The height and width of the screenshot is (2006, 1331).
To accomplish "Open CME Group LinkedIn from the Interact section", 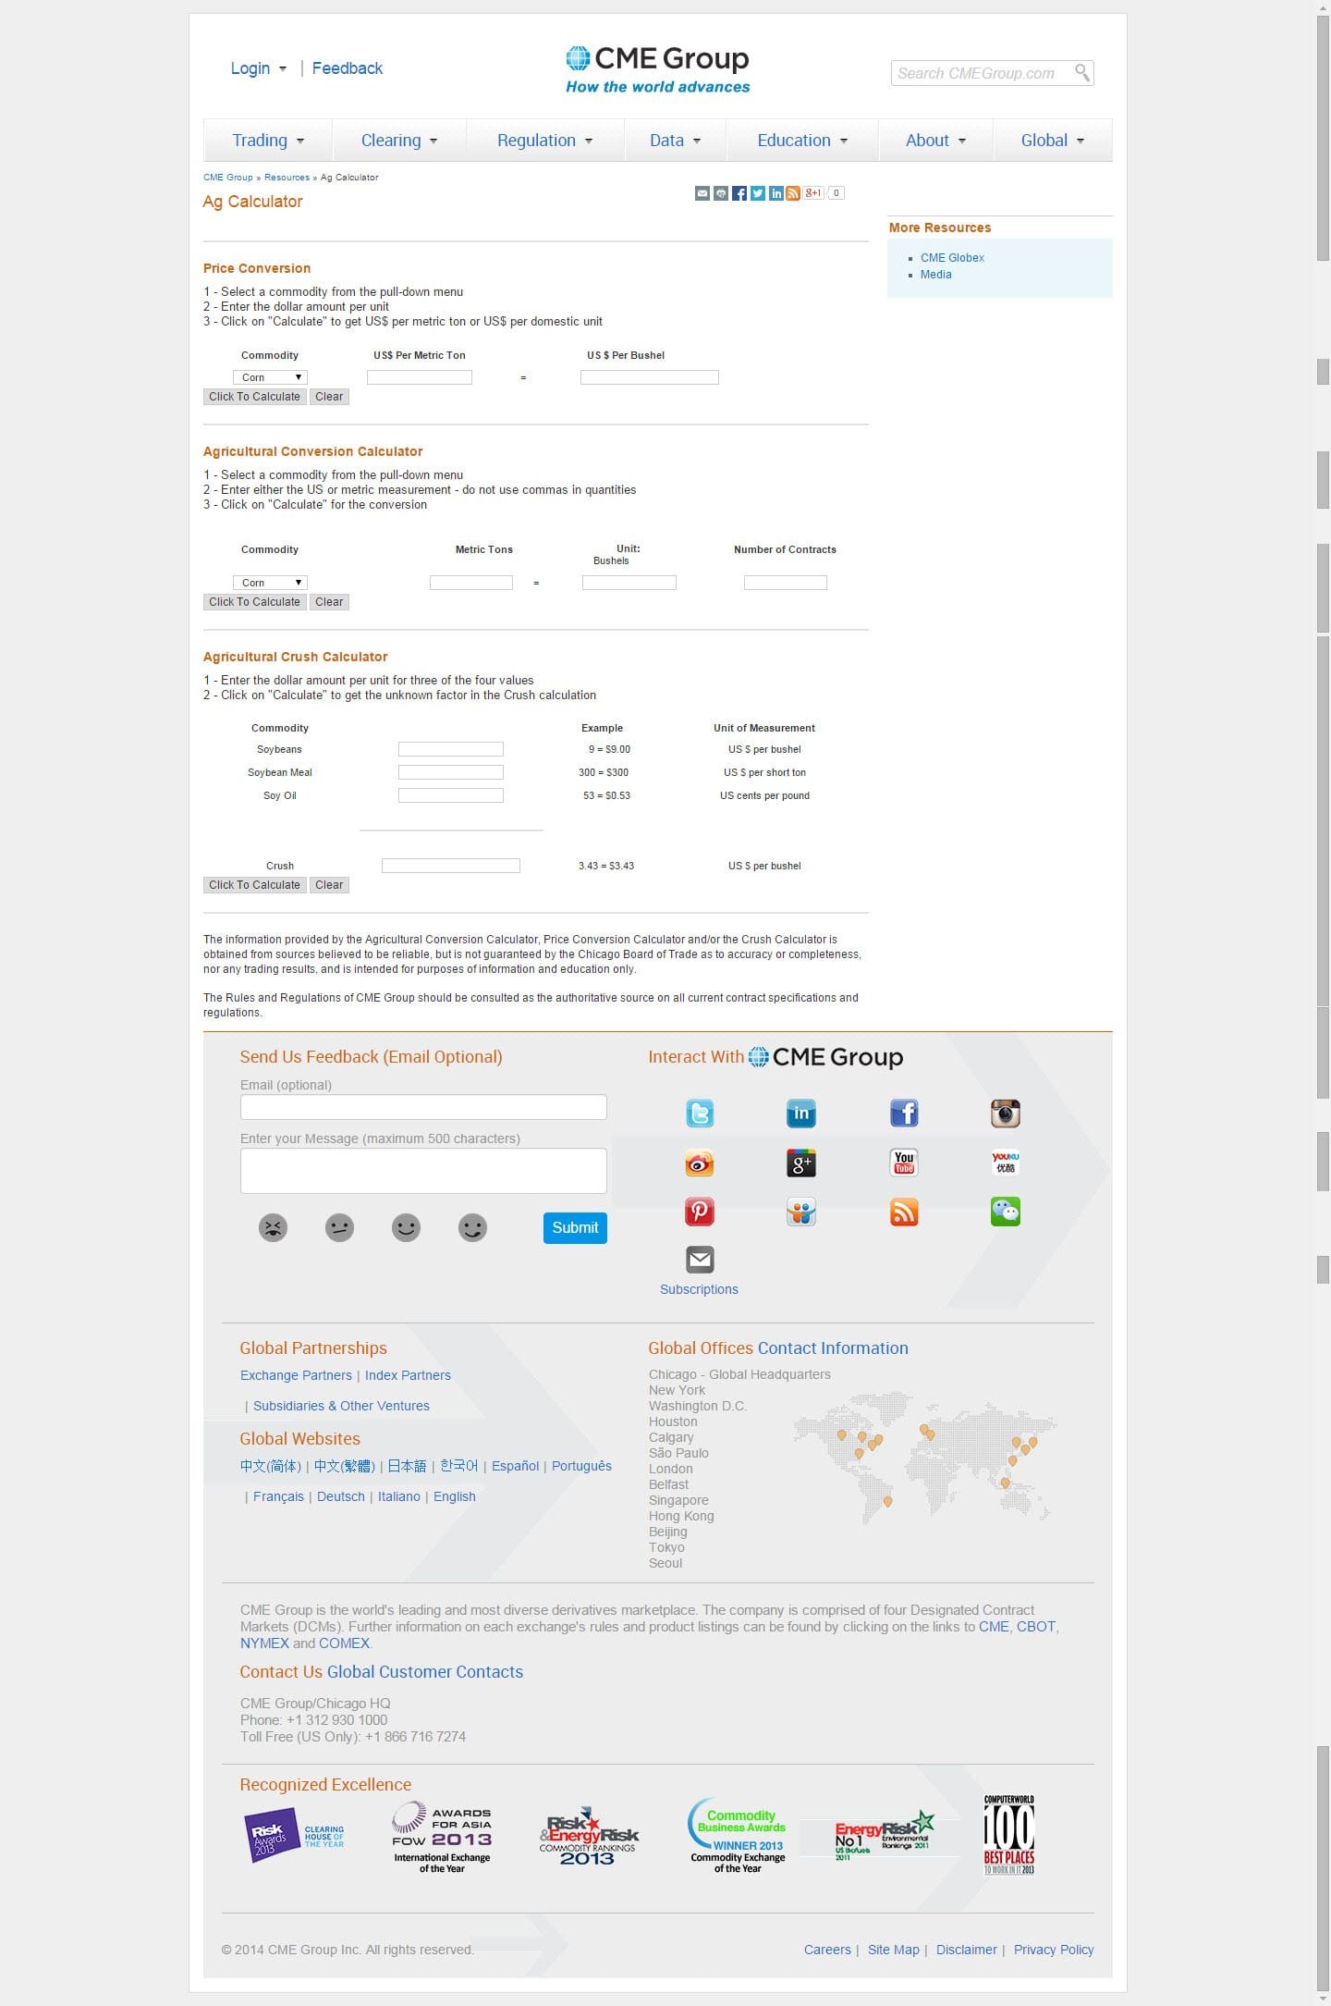I will click(801, 1113).
